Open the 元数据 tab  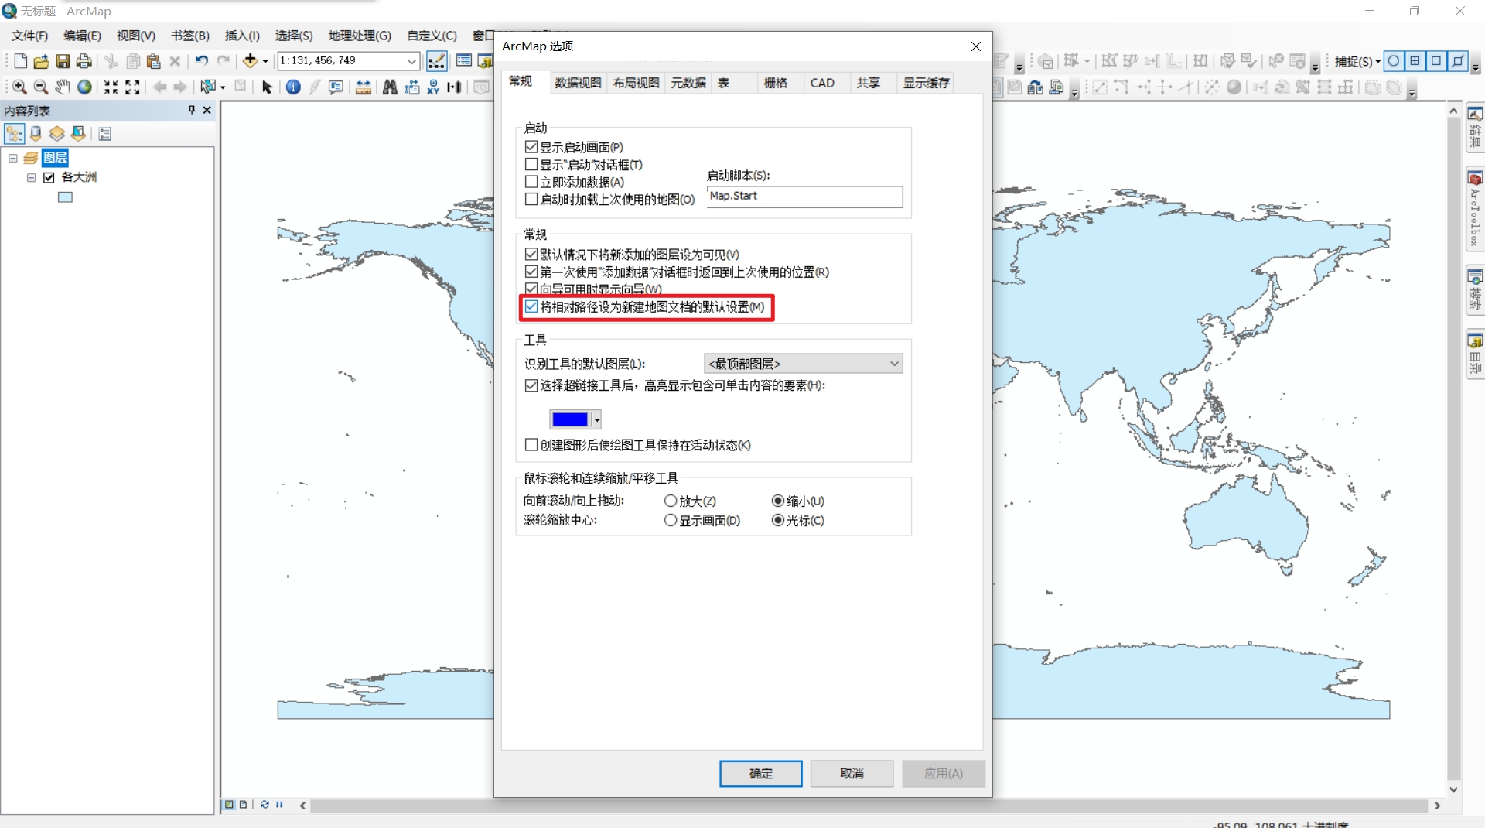click(688, 83)
